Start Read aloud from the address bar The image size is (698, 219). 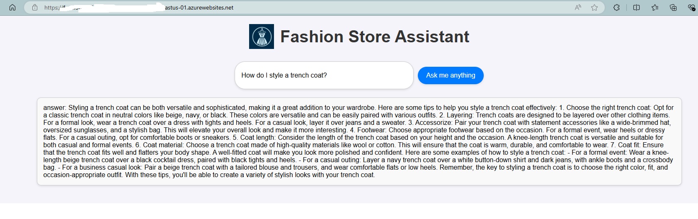point(578,7)
